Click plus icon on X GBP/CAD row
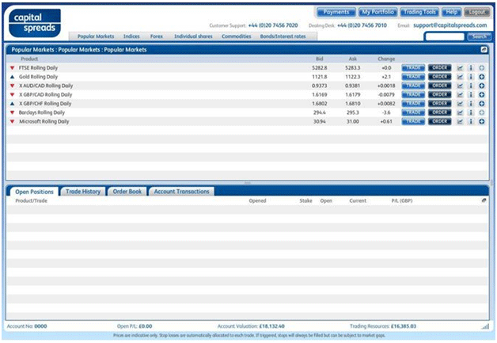 coord(482,94)
